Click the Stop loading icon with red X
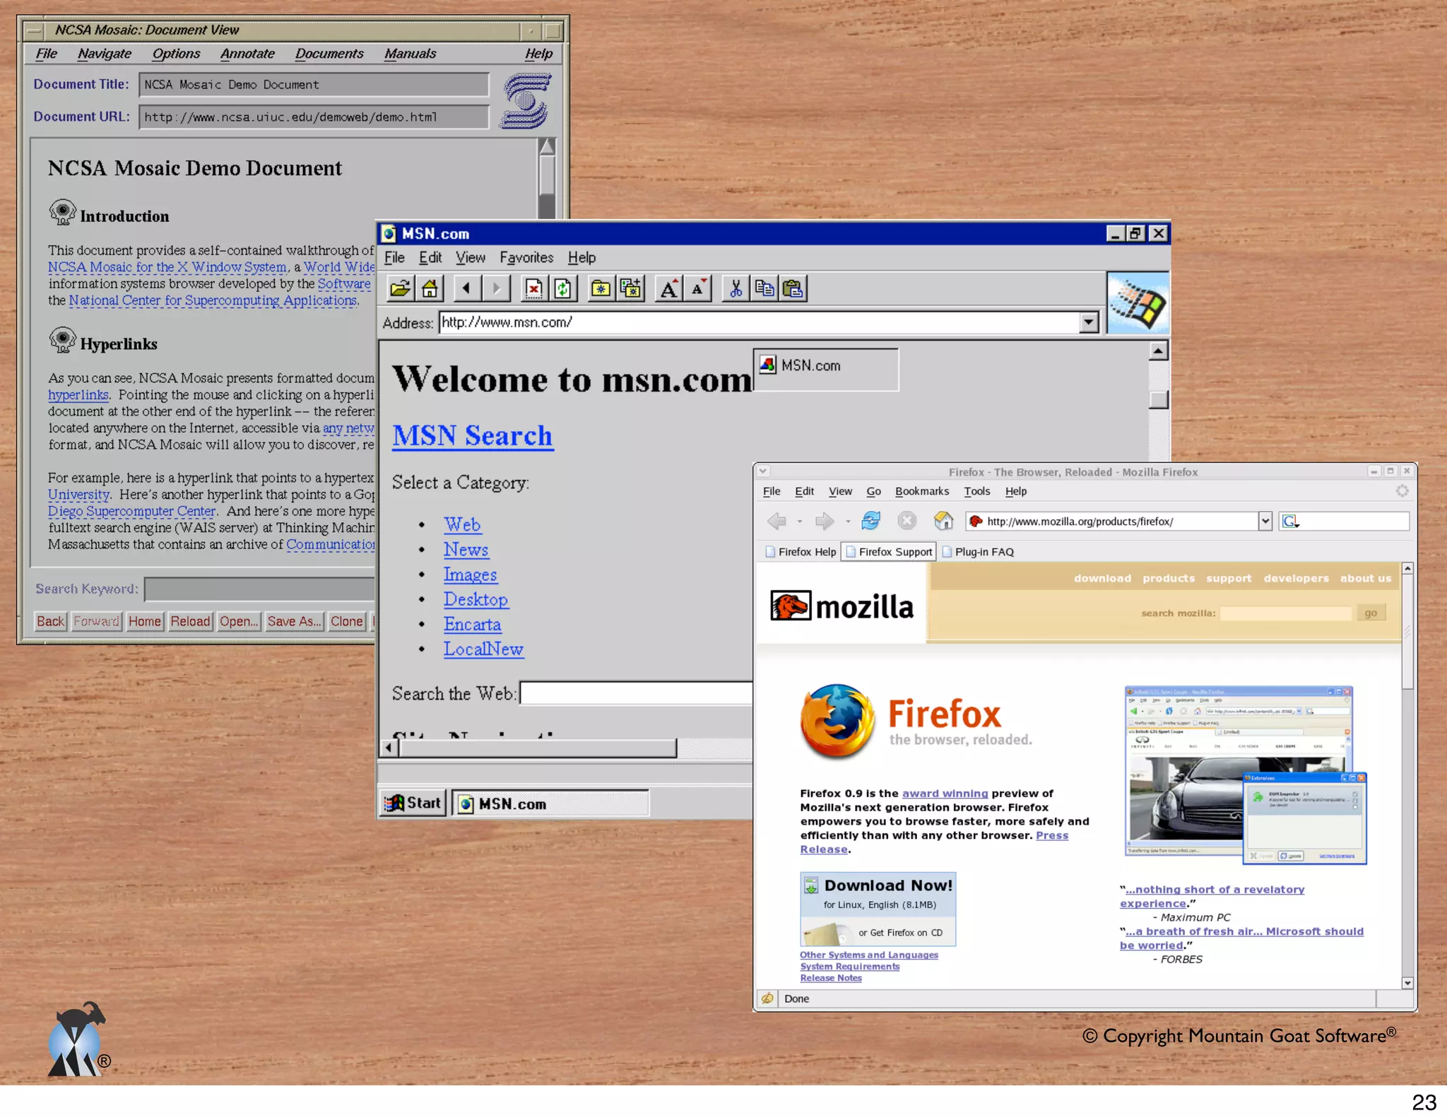Screen dimensions: 1447x1118 coord(533,288)
